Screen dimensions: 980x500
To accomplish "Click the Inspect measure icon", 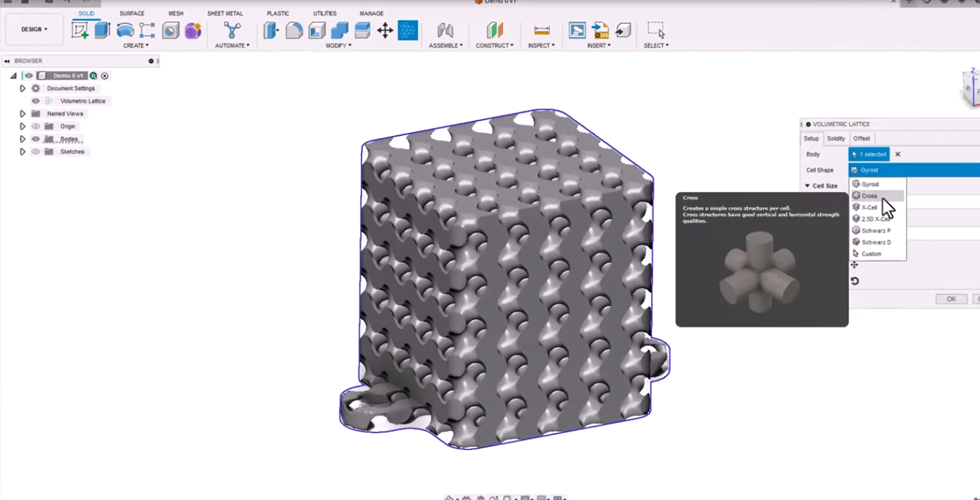I will click(542, 30).
